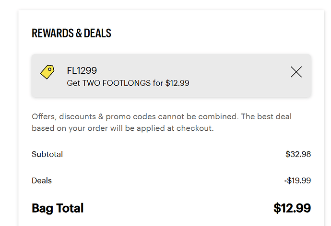331x226 pixels.
Task: Click the yellow price tag icon
Action: point(47,72)
